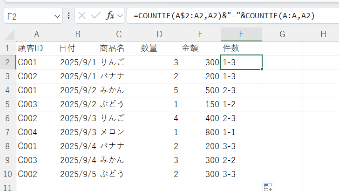The height and width of the screenshot is (191, 339).
Task: Click the Select All corner triangle
Action: tap(9, 34)
